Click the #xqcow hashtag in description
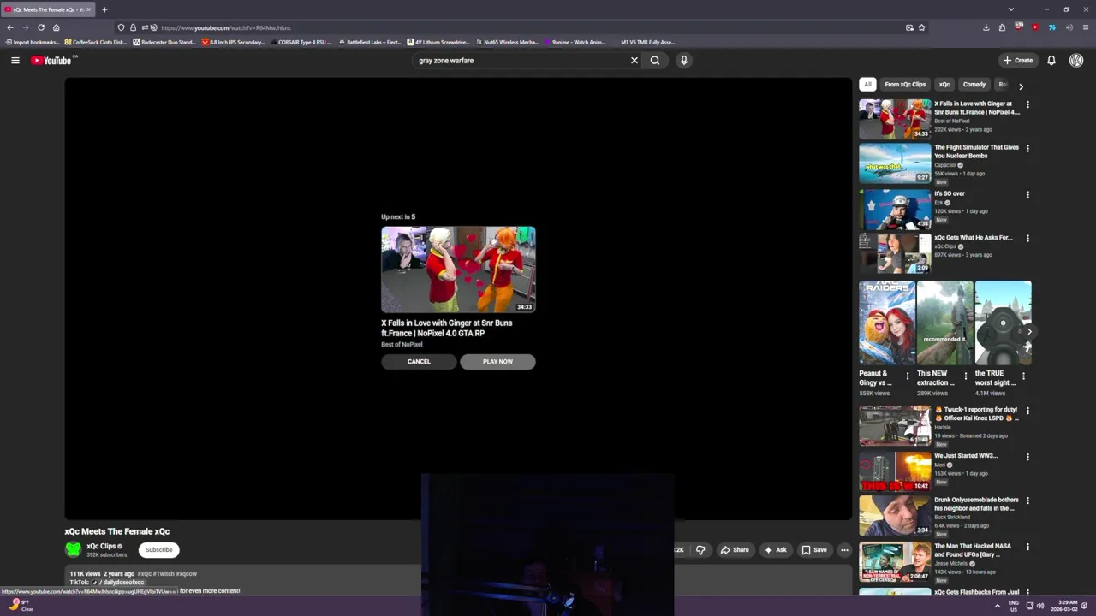Screen dimensions: 1096x616 (187, 573)
